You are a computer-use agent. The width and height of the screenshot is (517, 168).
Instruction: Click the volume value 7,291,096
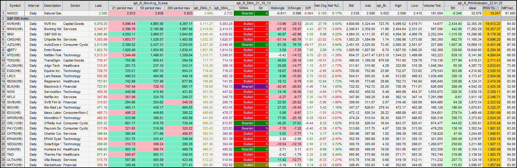click(x=433, y=97)
